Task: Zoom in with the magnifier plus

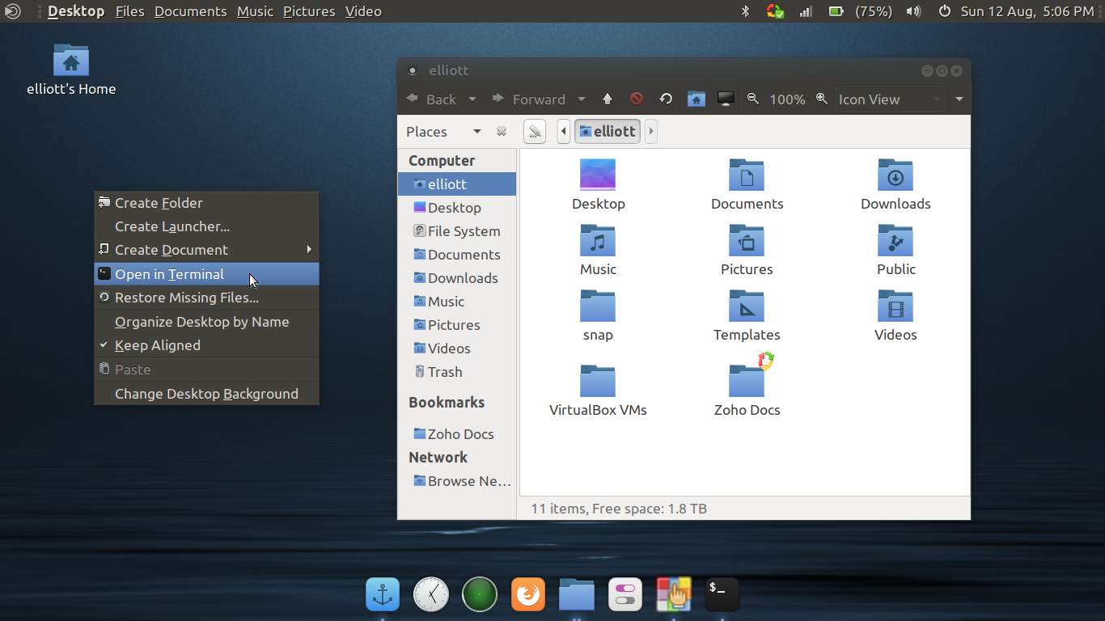Action: click(822, 99)
